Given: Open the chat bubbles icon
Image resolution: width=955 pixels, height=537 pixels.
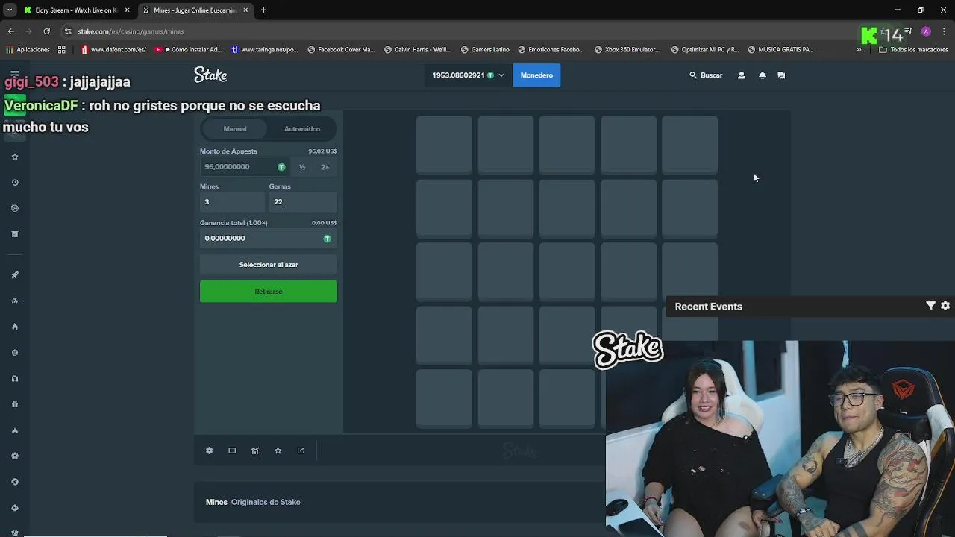Looking at the screenshot, I should tap(781, 75).
